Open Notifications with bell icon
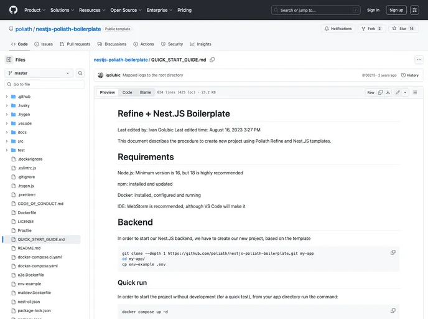Viewport: 428px width, 319px height. 338,29
